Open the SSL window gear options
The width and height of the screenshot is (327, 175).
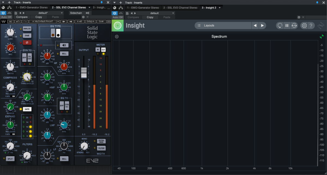click(83, 17)
